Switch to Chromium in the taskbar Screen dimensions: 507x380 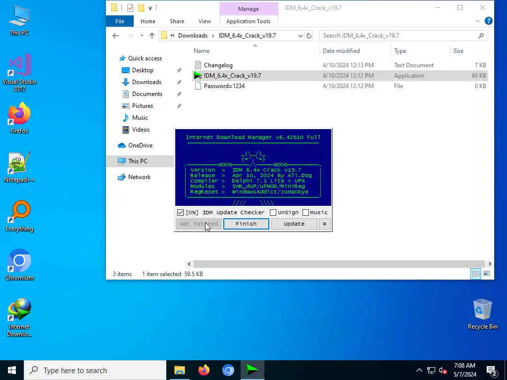point(228,370)
